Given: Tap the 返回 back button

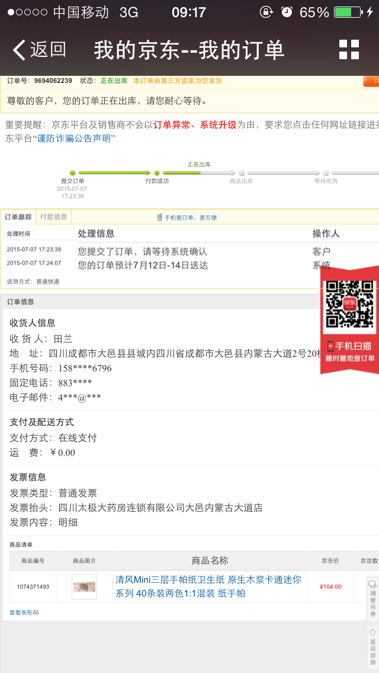Looking at the screenshot, I should [40, 50].
